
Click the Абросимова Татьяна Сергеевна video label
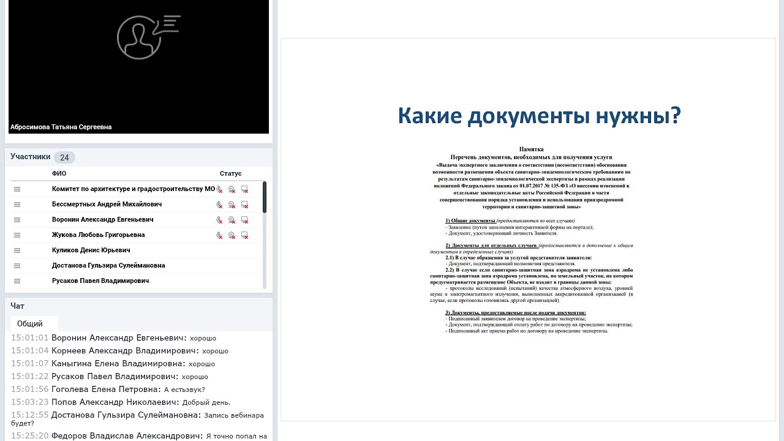click(x=61, y=127)
